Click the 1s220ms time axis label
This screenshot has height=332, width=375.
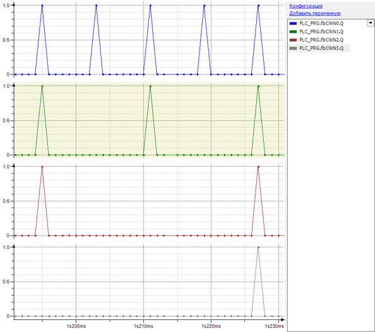click(211, 326)
